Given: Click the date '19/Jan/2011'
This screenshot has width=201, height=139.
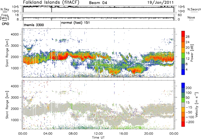Looking at the screenshot, I should point(160,3).
